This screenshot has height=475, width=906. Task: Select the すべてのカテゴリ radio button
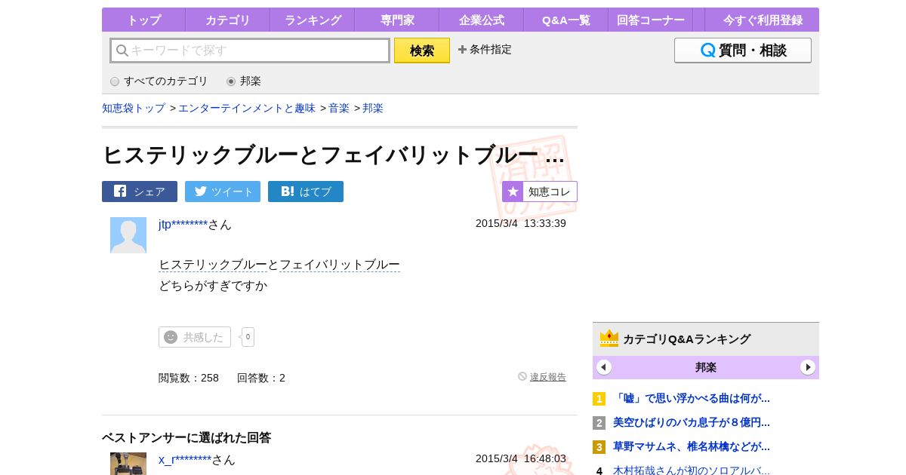click(115, 81)
